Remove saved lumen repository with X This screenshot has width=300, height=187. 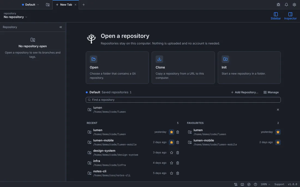pyautogui.click(x=278, y=110)
